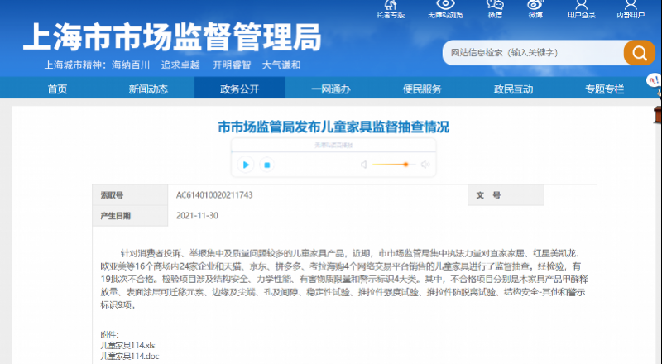Download attachment 儿童家具114.xls
Viewport: 662px width, 364px height.
[x=128, y=346]
